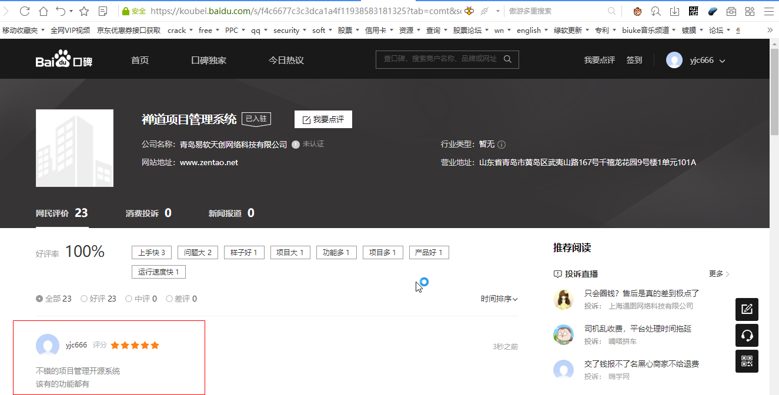779x395 pixels.
Task: Open 口碑独家 in the navigation
Action: point(209,60)
